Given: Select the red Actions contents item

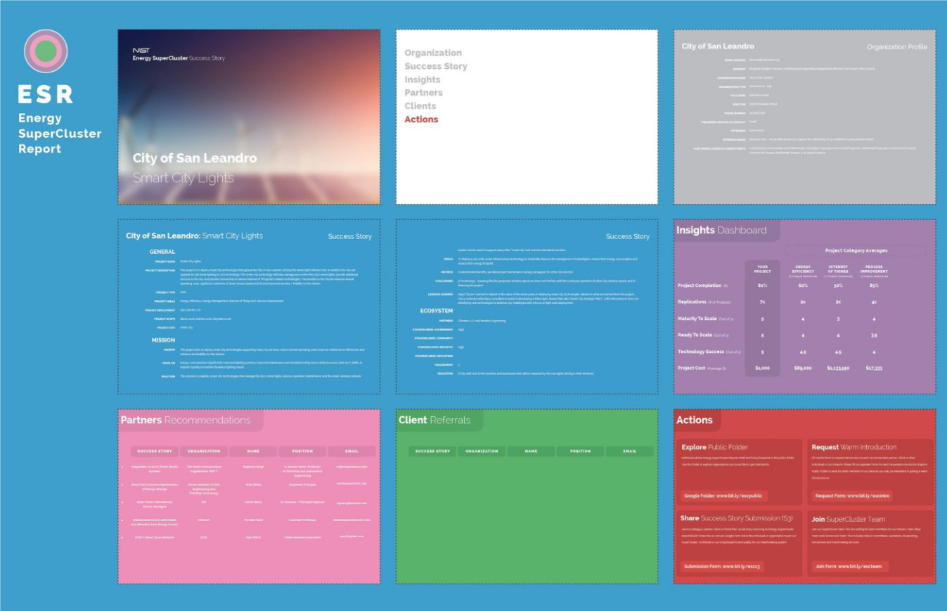Looking at the screenshot, I should coord(421,120).
